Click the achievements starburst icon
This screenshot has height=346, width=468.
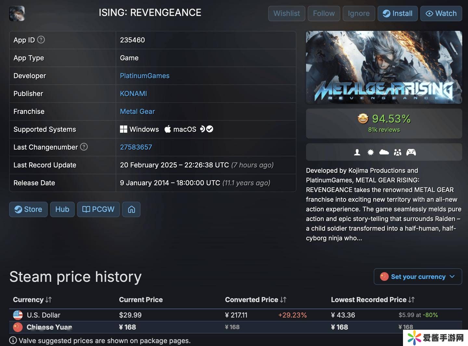click(370, 152)
